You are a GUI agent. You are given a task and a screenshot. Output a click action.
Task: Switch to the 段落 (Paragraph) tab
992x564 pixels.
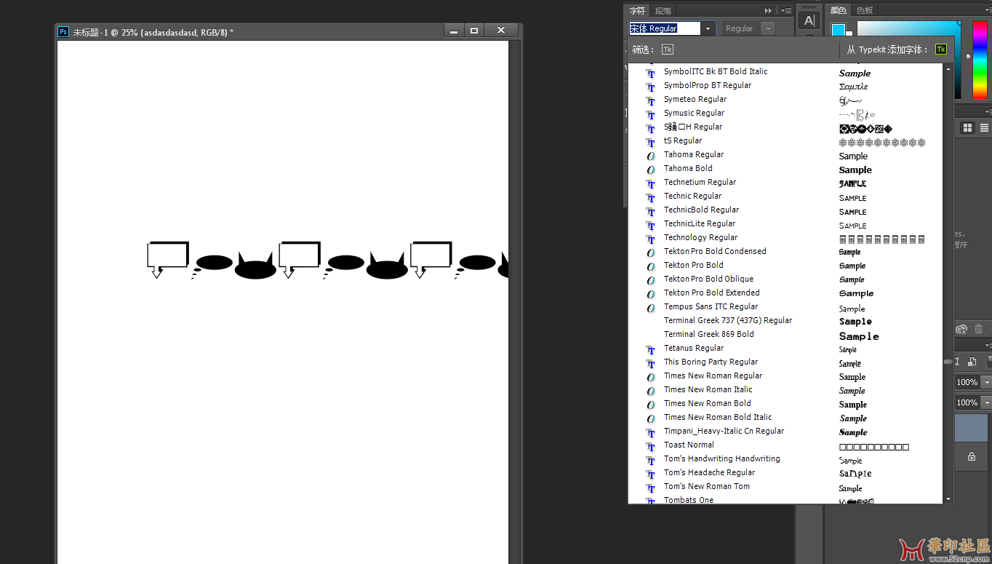(663, 10)
